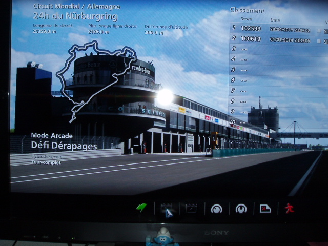Click the folder icon with red mark
328x246 pixels.
(265, 209)
